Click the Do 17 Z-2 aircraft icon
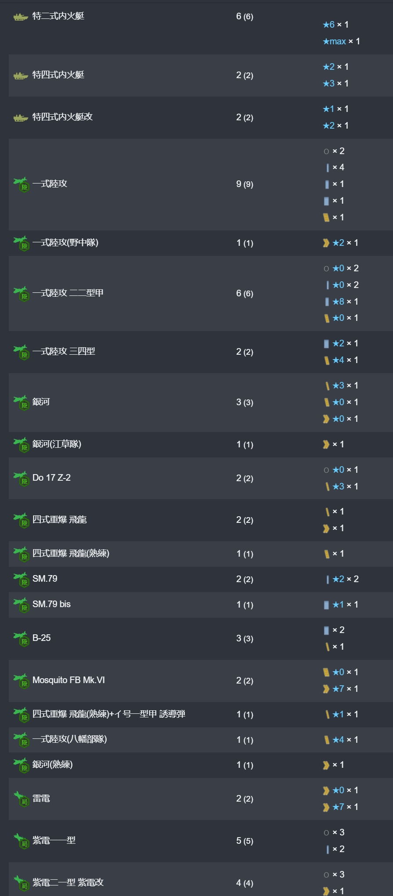The width and height of the screenshot is (393, 896). (21, 479)
